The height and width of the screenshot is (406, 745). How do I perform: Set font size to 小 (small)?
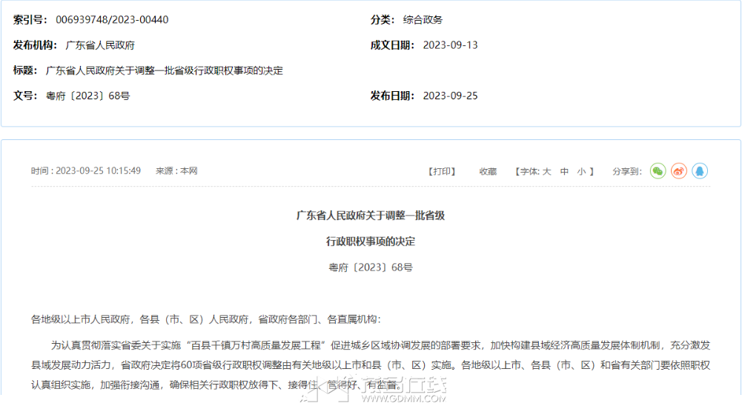581,171
